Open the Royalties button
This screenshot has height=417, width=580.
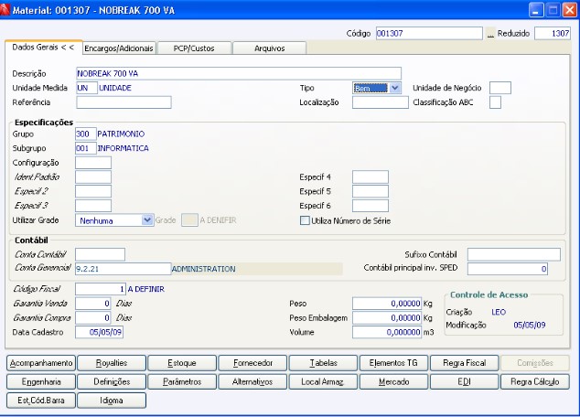pyautogui.click(x=112, y=363)
